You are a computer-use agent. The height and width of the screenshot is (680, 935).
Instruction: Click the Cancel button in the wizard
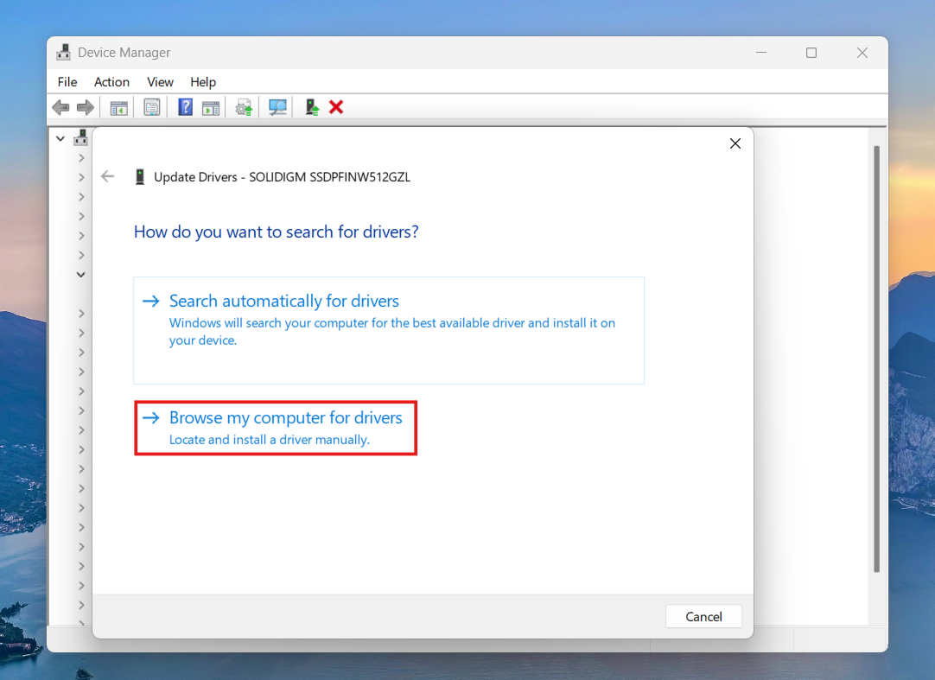point(703,616)
